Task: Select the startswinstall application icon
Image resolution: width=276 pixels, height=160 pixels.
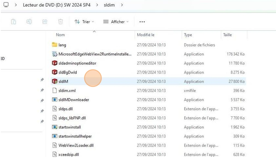Action: 54,127
